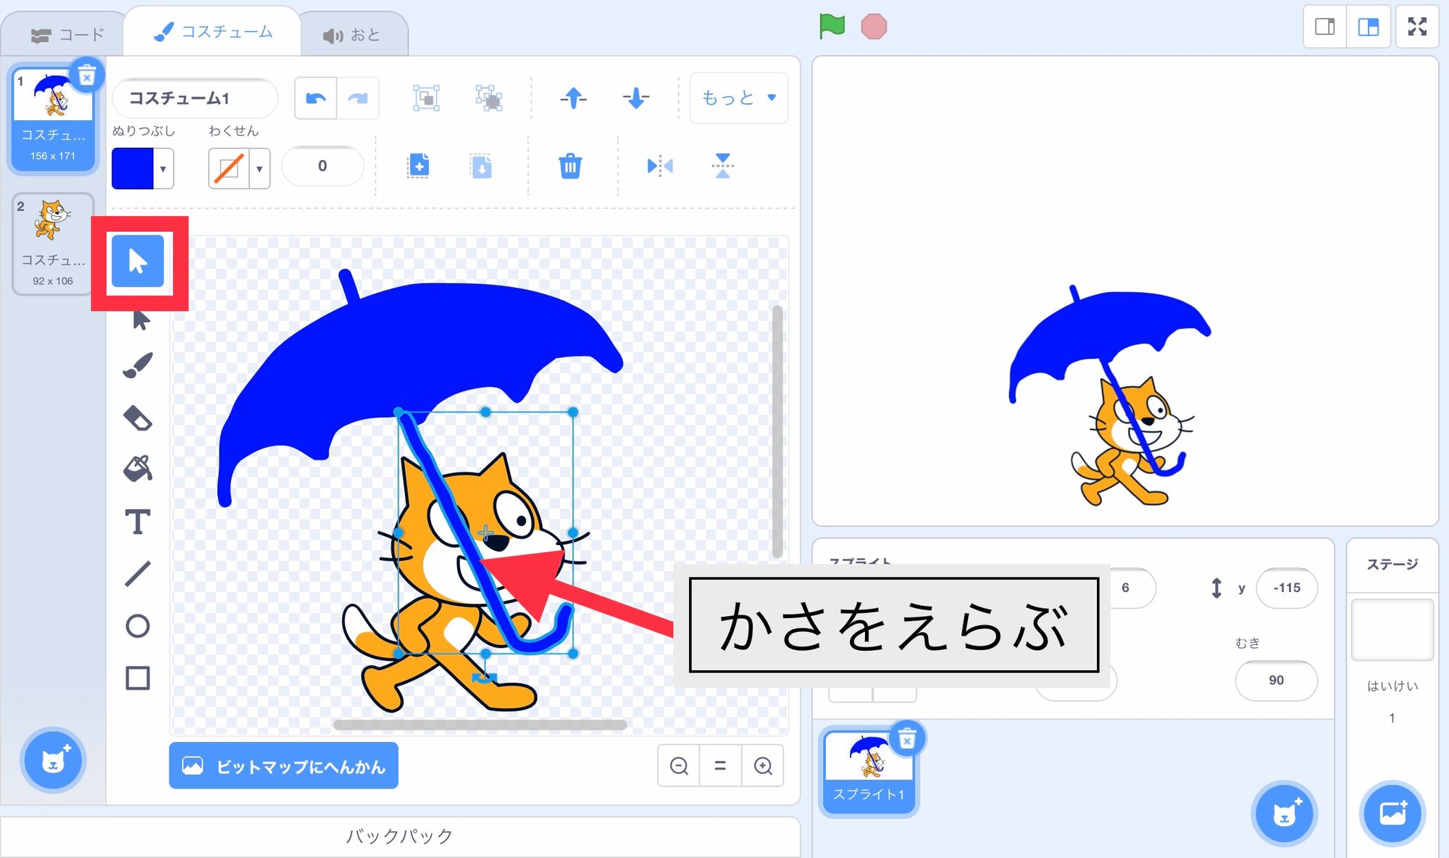
Task: Click the green flag to run
Action: (x=832, y=27)
